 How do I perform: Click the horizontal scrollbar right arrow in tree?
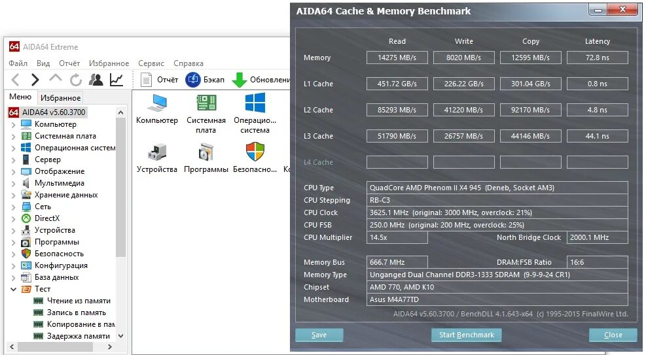click(x=109, y=347)
